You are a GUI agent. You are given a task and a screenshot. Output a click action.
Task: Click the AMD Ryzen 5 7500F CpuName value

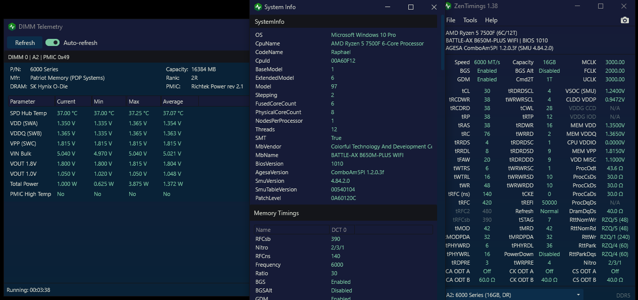coord(378,43)
